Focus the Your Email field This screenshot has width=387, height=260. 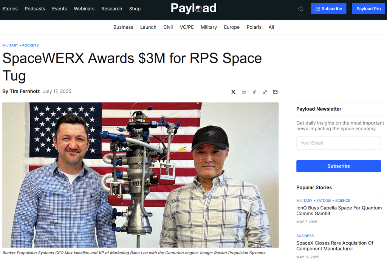(338, 143)
